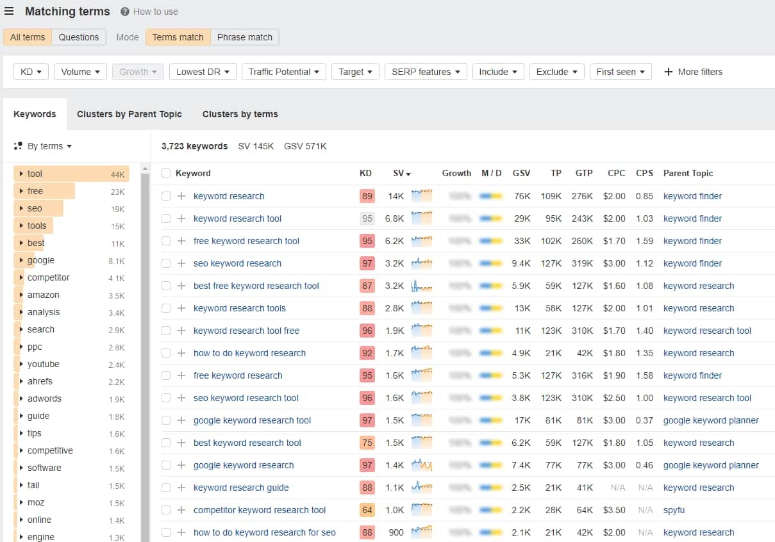
Task: Check the box for 'seo keyword research'
Action: (x=166, y=263)
